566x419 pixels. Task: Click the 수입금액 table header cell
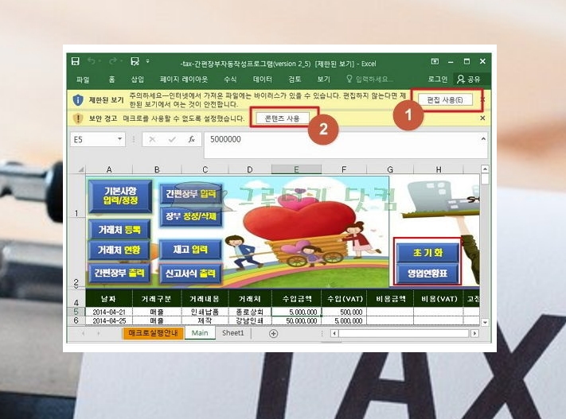tap(297, 299)
